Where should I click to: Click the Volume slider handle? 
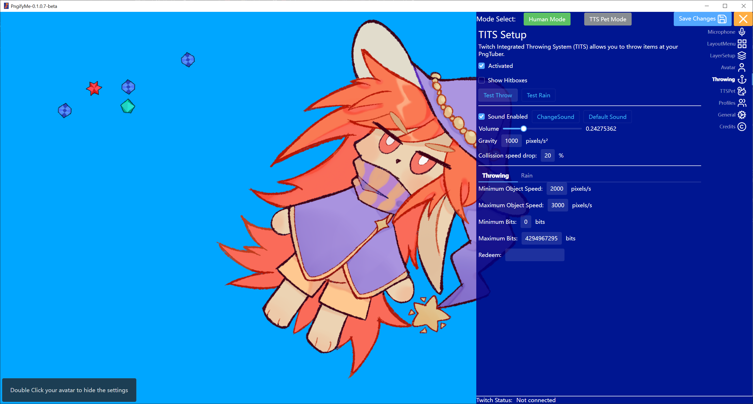(523, 129)
